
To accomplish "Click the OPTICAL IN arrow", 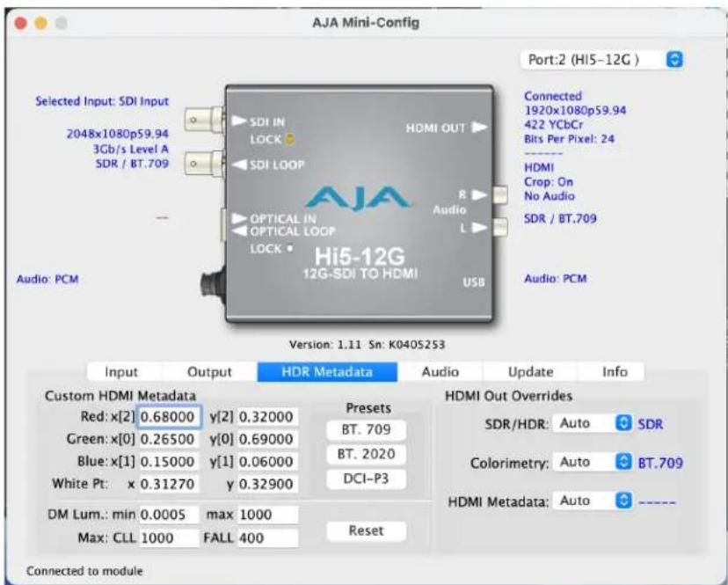I will tap(239, 218).
